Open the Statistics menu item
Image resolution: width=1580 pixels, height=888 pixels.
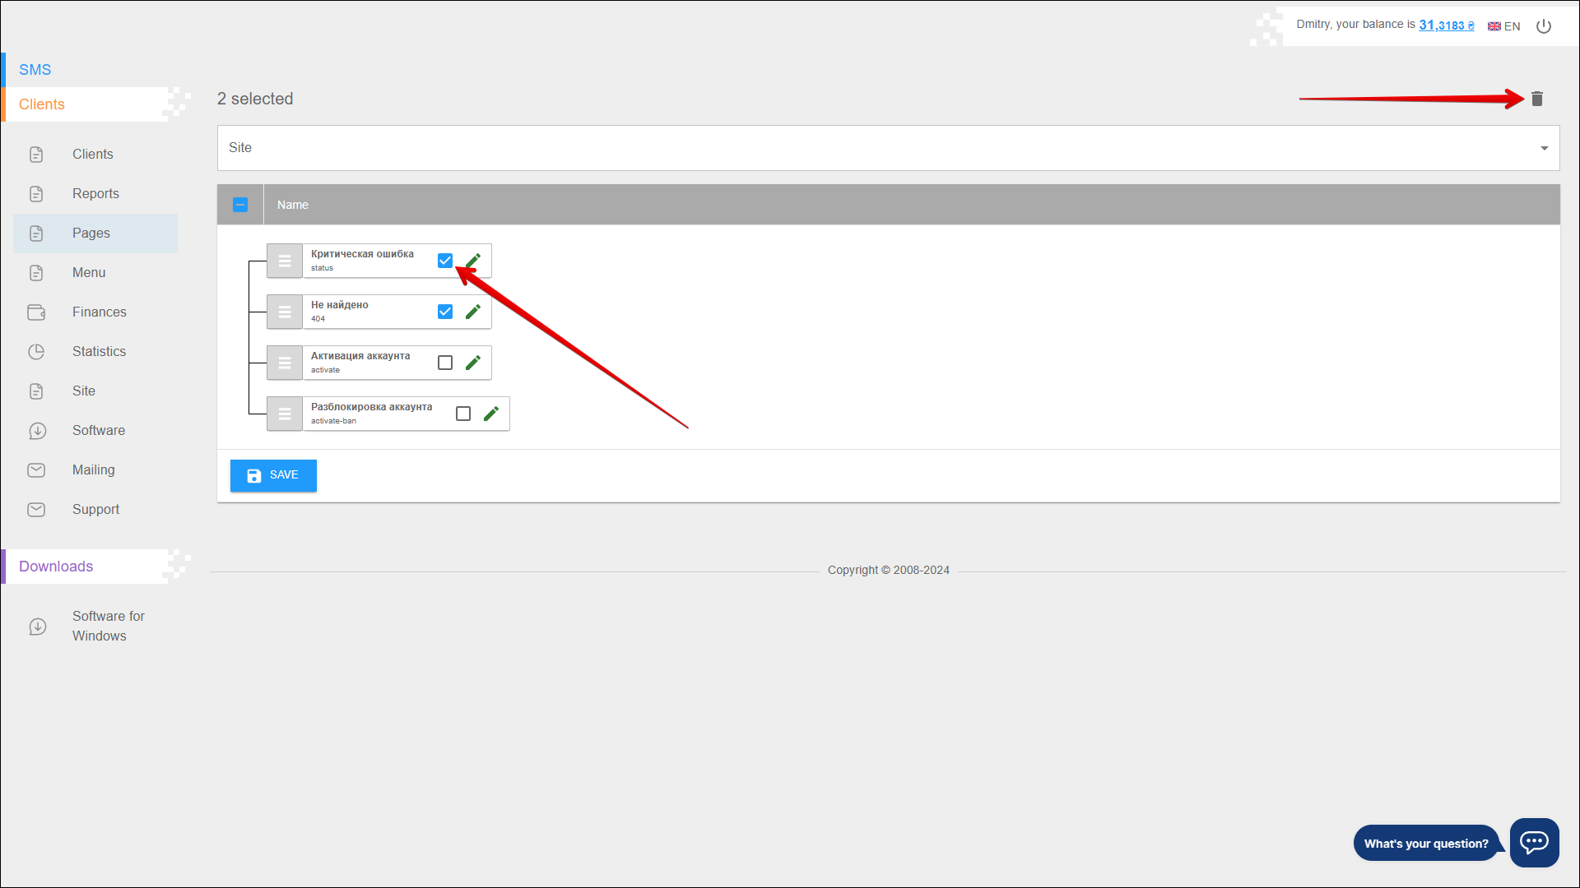click(99, 352)
